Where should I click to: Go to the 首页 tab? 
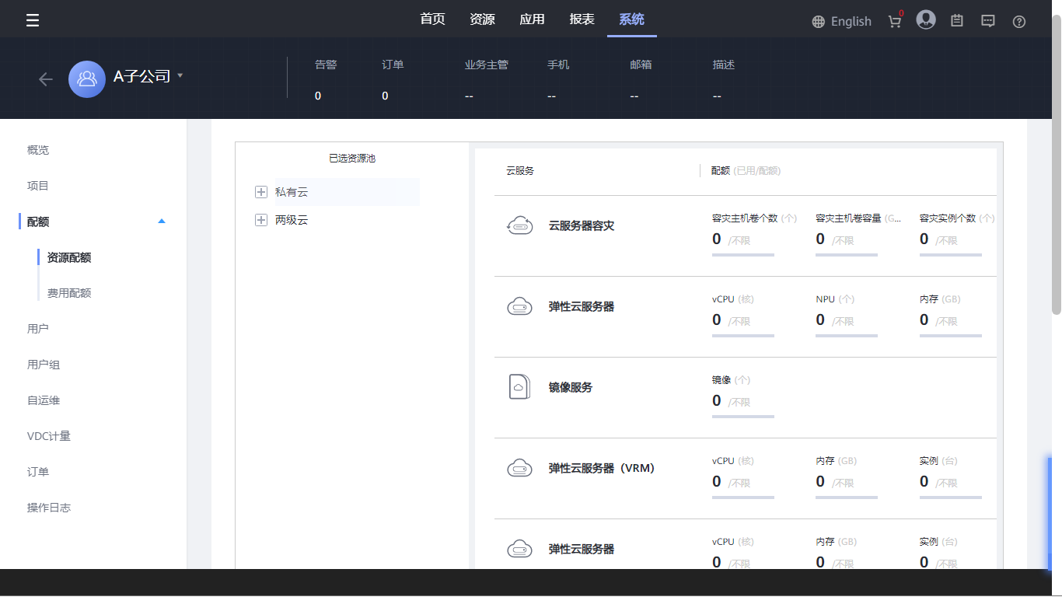(x=432, y=19)
